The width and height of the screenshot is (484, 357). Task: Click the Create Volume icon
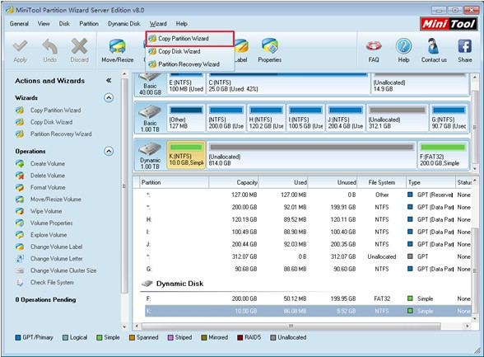click(20, 163)
